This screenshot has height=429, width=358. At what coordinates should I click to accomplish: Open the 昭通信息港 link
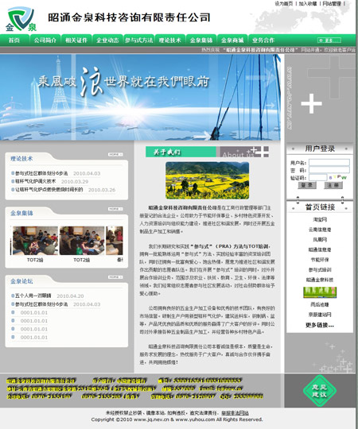coord(320,249)
